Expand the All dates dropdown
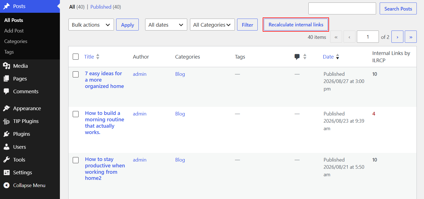This screenshot has width=424, height=199. click(166, 25)
